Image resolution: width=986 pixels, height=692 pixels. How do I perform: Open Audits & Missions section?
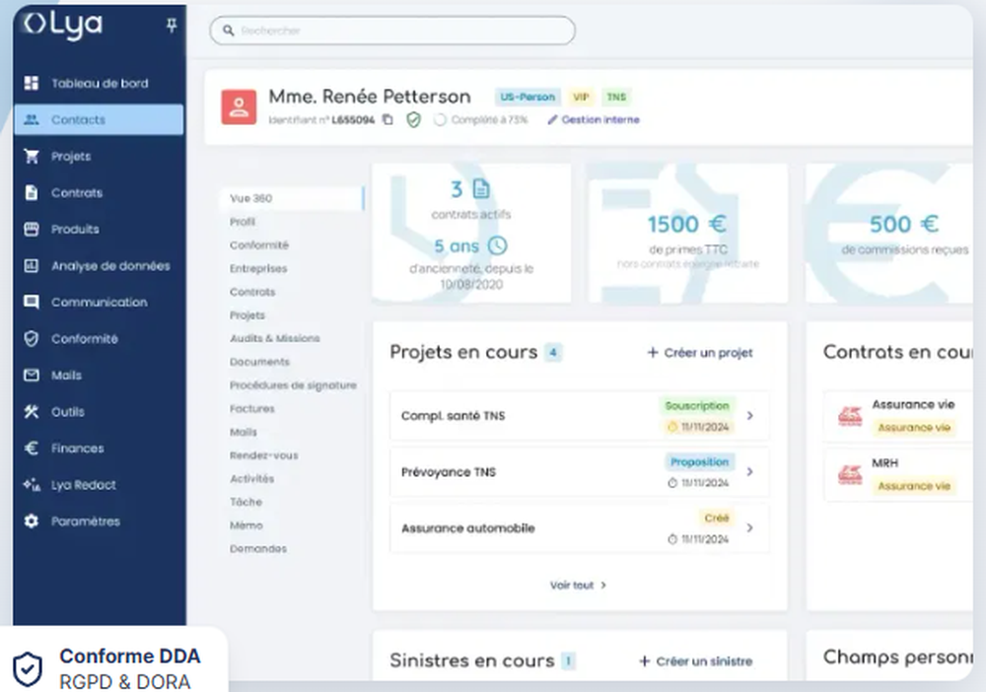(275, 338)
